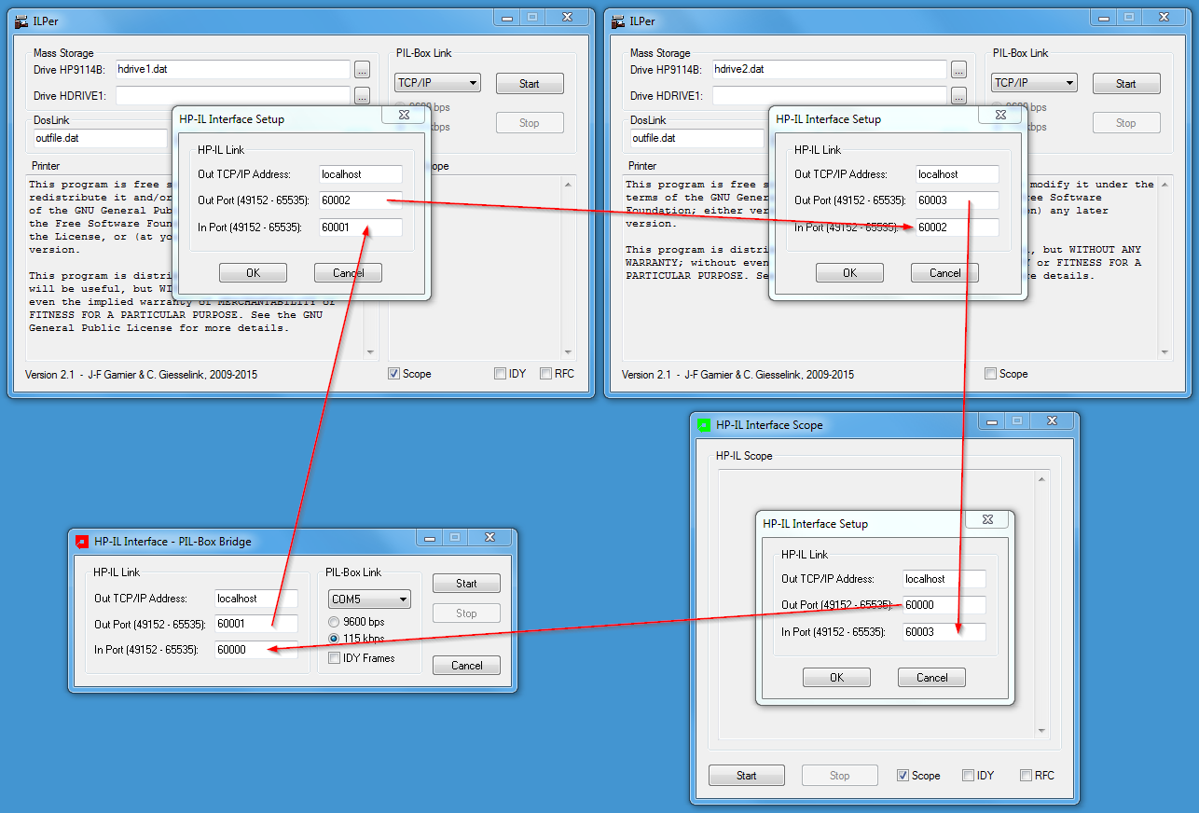Browse for HDRIVE1 file in left ILPer

coord(362,96)
